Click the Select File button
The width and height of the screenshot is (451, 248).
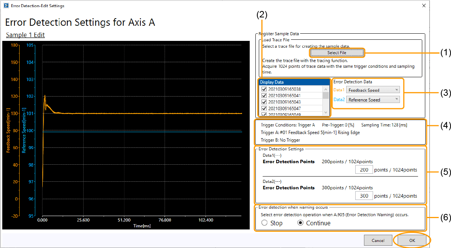[x=337, y=53]
